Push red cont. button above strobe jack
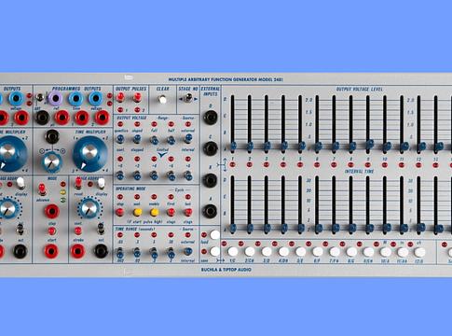Viewport: 452px width, 336px height. click(x=78, y=231)
